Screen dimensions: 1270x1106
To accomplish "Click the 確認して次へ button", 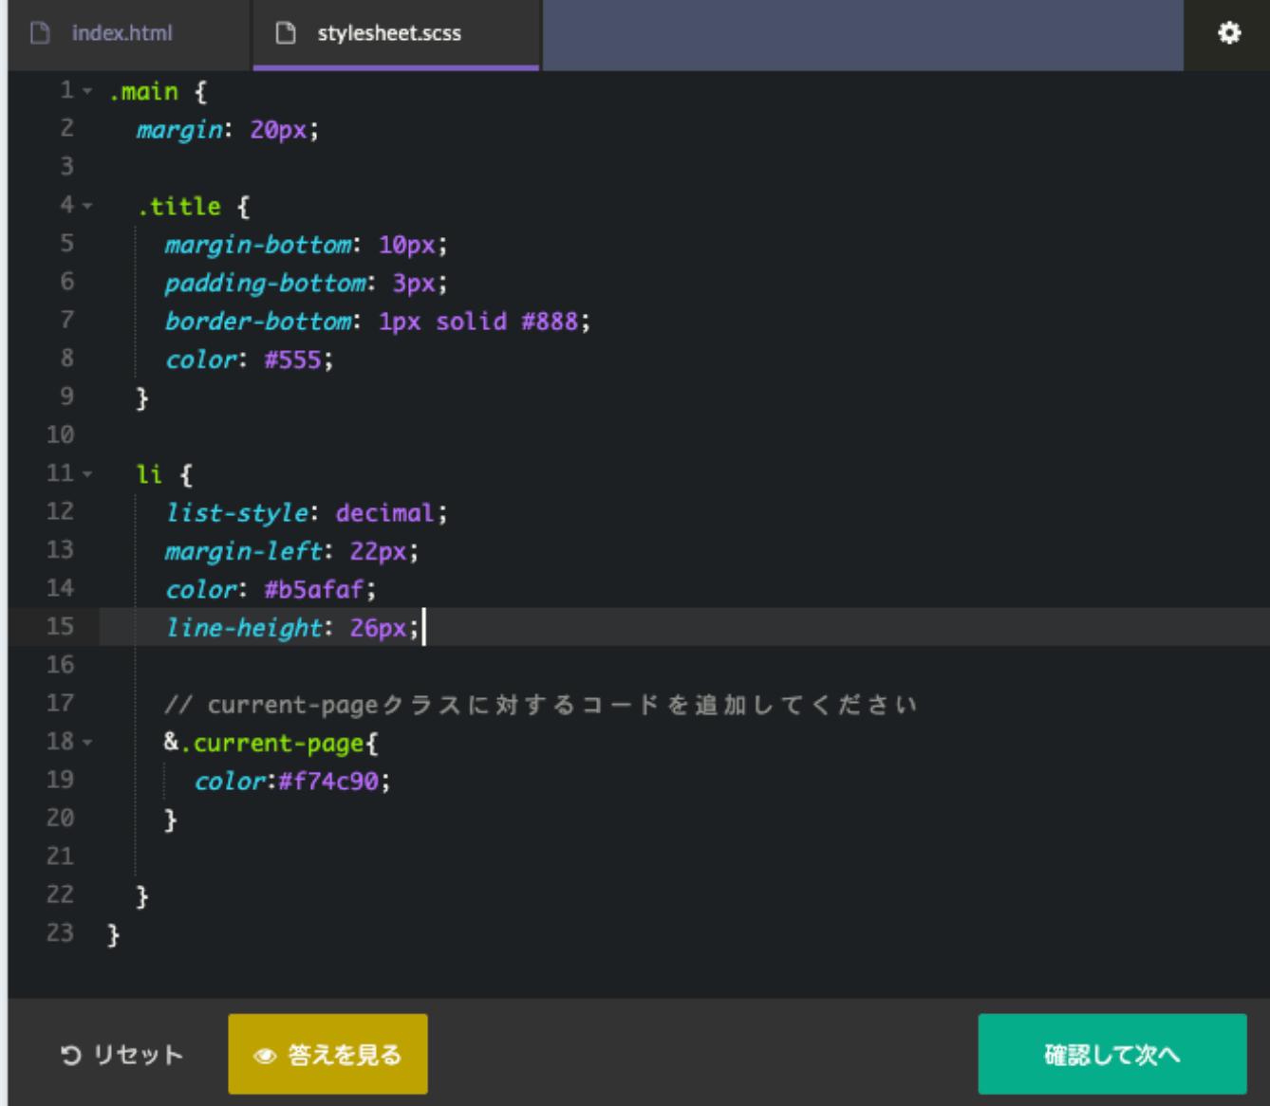I will click(x=1112, y=1055).
